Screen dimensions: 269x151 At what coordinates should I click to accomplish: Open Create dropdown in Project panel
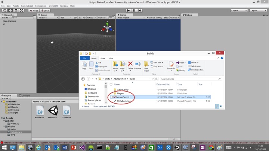pos(6,98)
